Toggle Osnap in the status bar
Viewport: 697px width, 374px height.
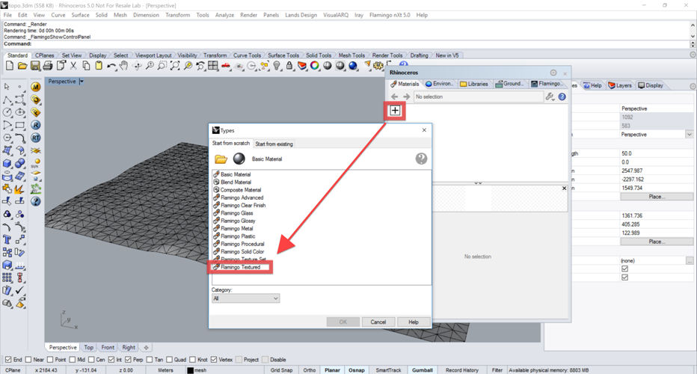[357, 370]
